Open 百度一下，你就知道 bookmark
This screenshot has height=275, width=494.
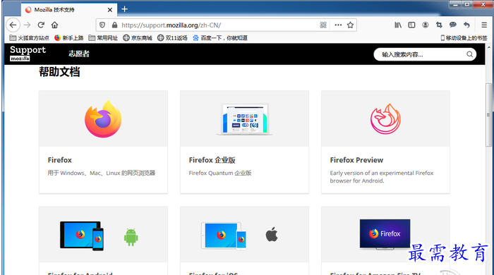click(220, 38)
